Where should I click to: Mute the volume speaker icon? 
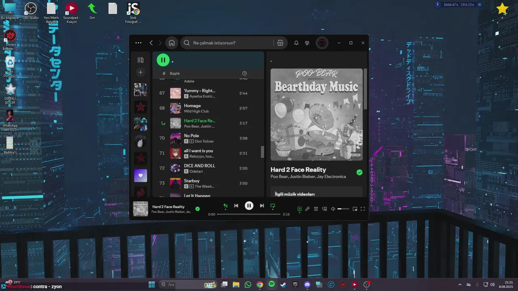point(333,209)
